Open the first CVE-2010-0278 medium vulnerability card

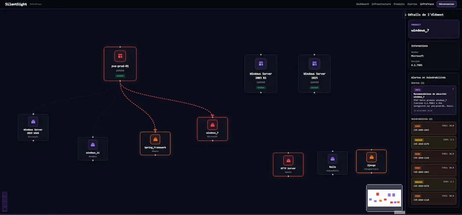pos(434,142)
